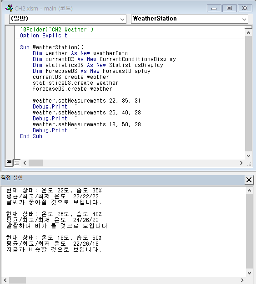
Task: Click the split bar above code scrollbar
Action: click(248, 27)
